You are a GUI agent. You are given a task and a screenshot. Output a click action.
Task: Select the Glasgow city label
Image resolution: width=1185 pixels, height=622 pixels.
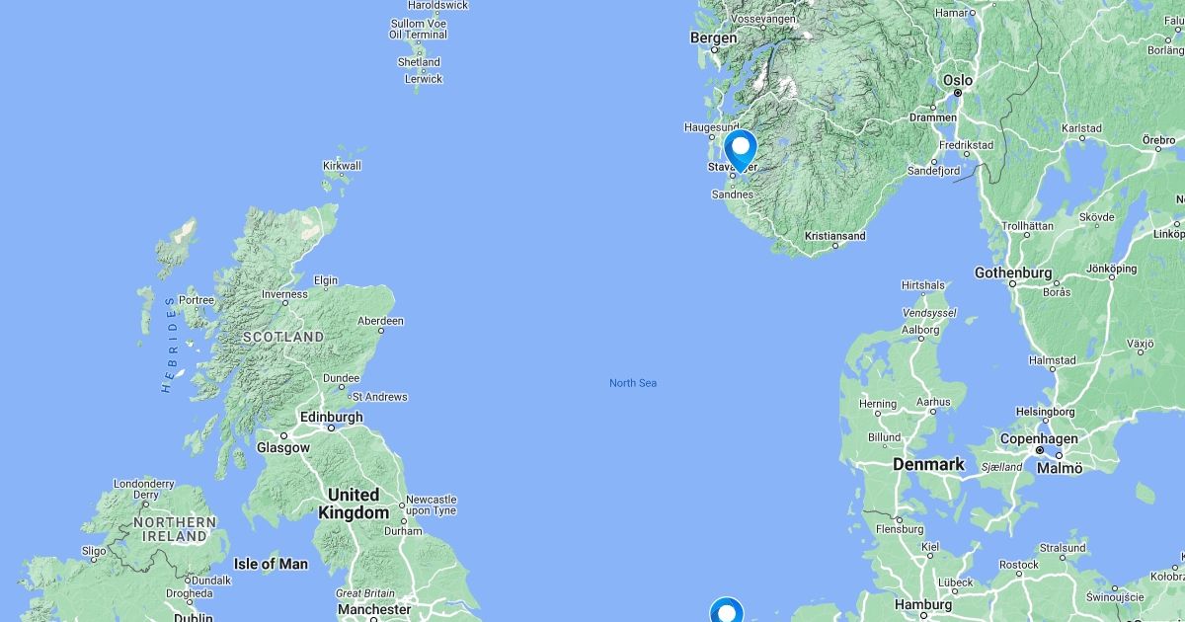click(x=283, y=447)
